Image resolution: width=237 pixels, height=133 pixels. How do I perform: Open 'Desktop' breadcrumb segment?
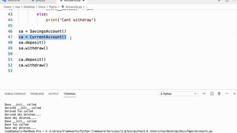pos(29,7)
